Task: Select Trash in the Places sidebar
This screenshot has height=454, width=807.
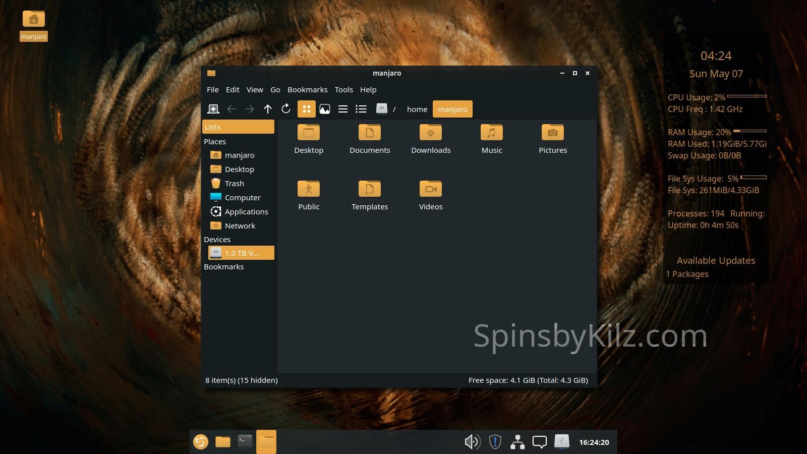Action: [x=234, y=184]
